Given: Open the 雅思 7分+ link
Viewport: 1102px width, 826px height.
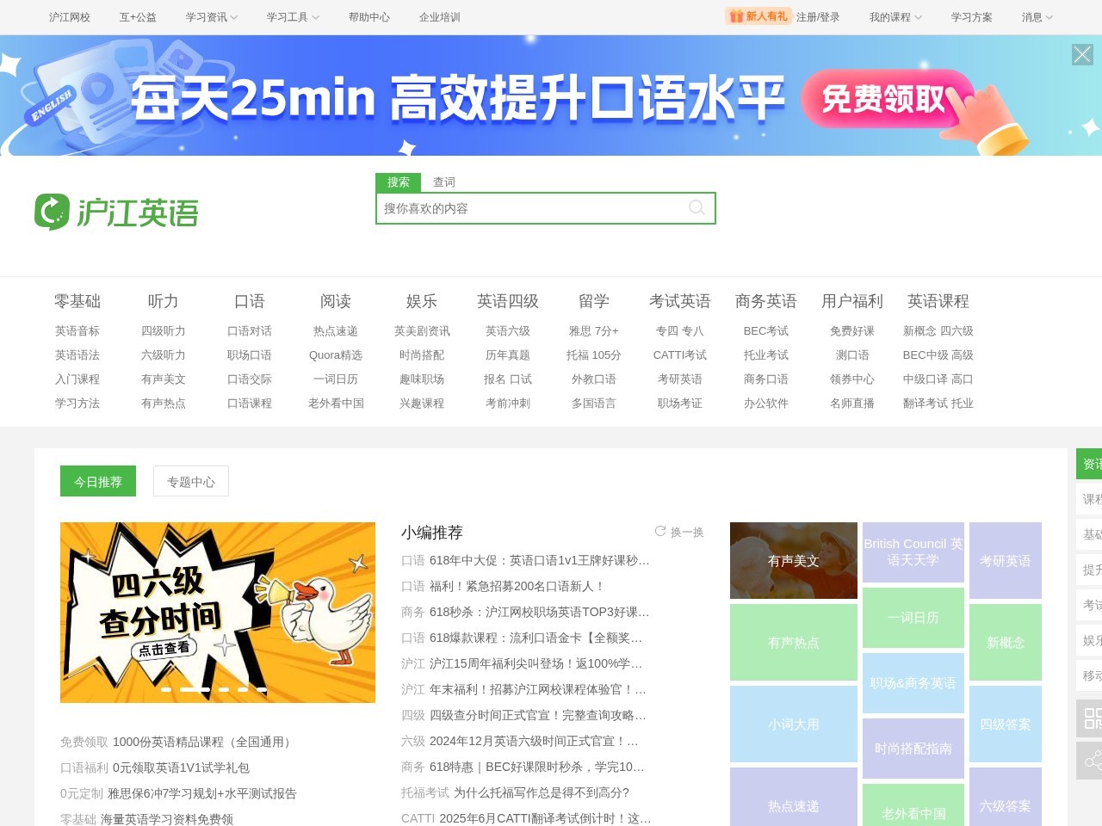Looking at the screenshot, I should [x=596, y=330].
